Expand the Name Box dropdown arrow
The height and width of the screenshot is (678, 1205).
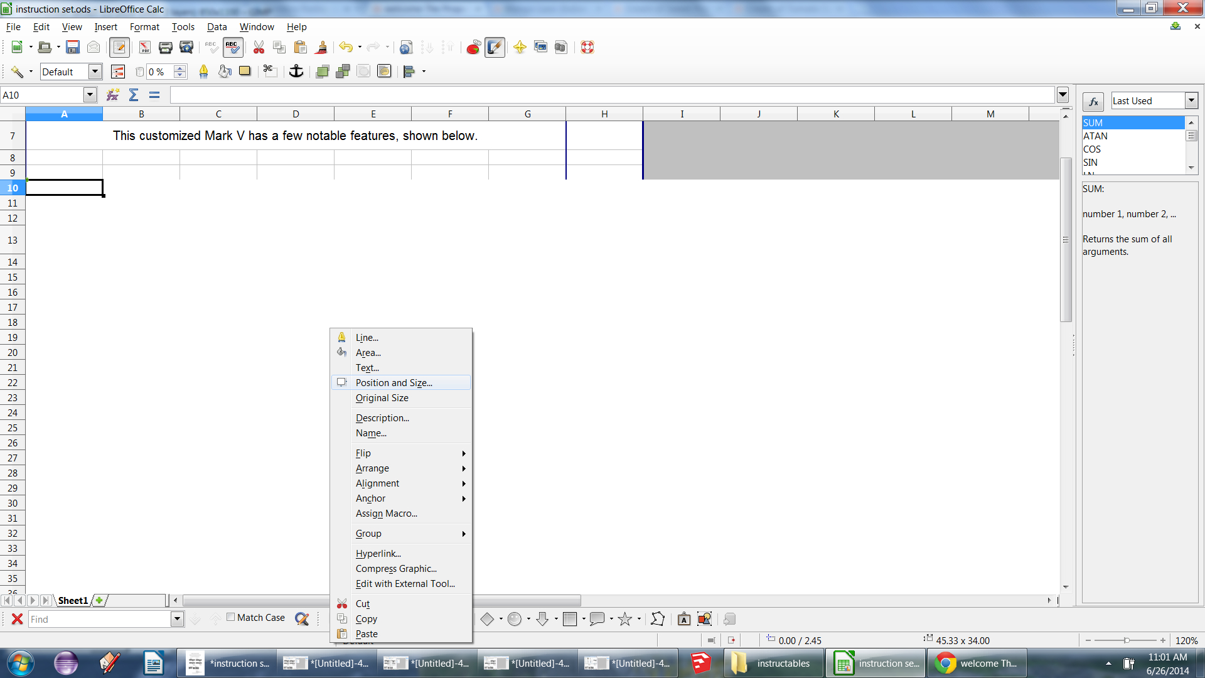[90, 95]
